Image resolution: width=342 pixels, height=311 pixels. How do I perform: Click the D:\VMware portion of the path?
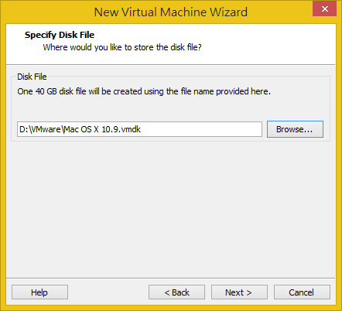click(40, 129)
